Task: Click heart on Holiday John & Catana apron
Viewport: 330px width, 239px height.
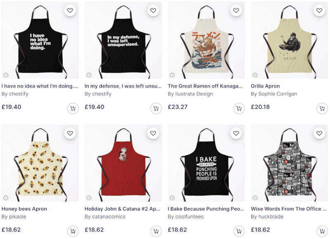Action: [153, 133]
